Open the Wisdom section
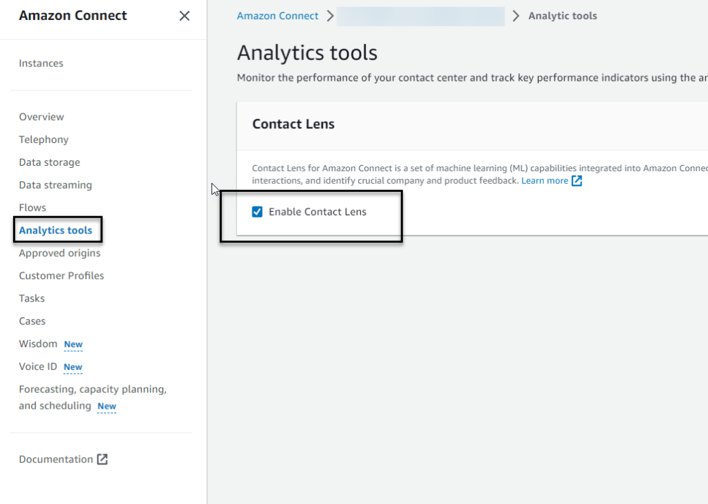 38,344
